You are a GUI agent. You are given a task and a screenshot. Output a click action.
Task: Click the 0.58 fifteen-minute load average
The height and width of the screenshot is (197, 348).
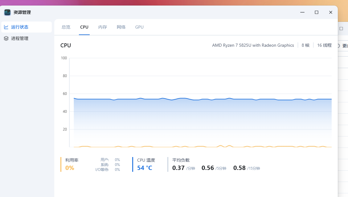(x=240, y=168)
